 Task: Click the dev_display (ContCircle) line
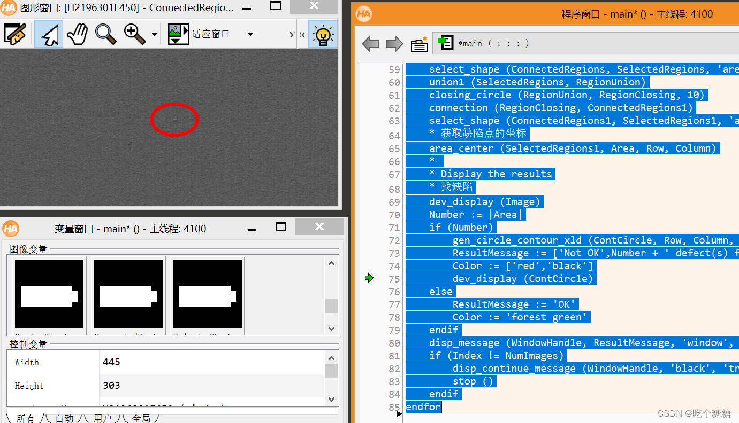pos(523,279)
